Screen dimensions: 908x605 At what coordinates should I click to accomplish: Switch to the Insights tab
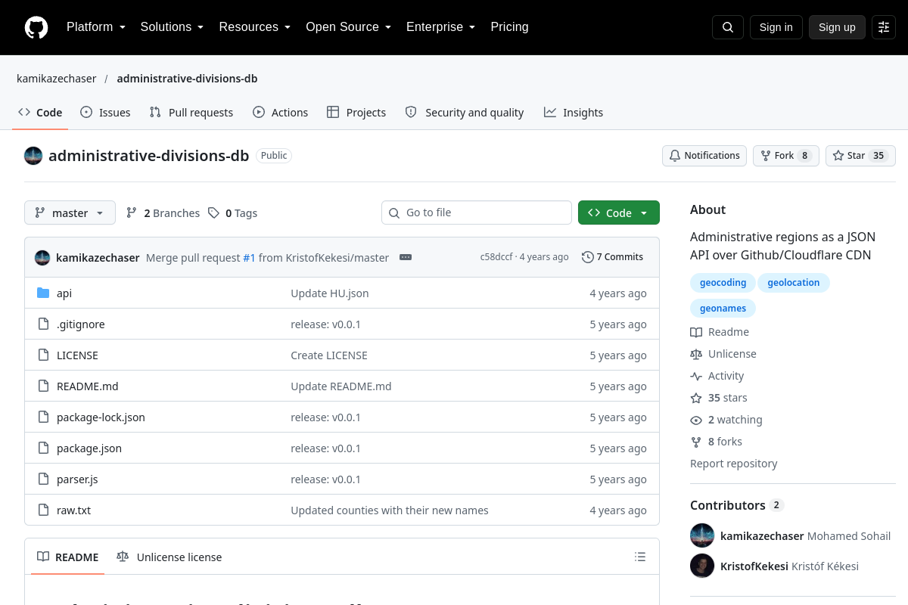pyautogui.click(x=574, y=113)
